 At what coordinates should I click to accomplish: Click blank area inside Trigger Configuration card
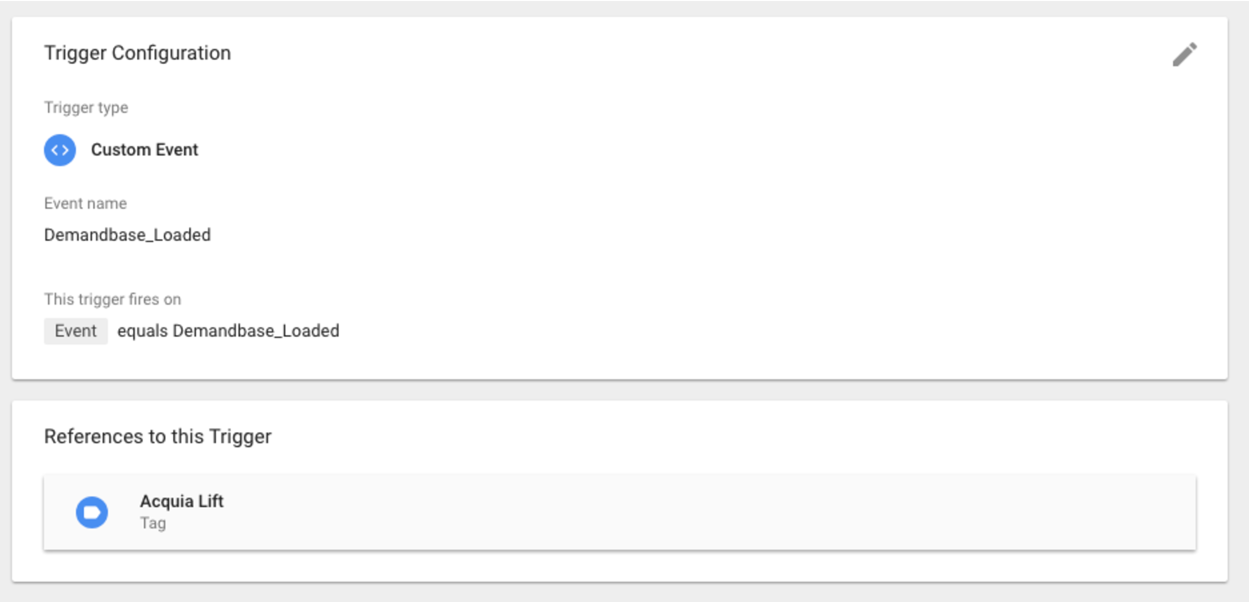click(x=701, y=200)
